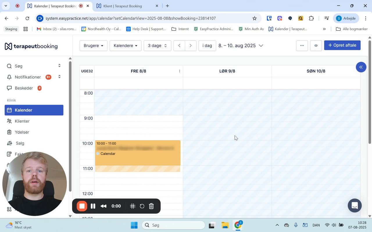Close the Kalender | Terapeut Booking tab

88,6
